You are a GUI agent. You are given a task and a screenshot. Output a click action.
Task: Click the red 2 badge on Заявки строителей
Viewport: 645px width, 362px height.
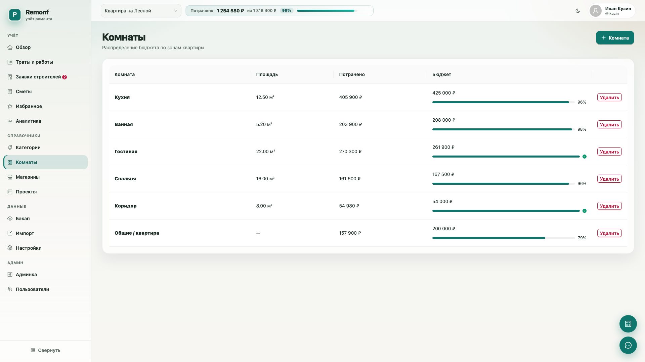[64, 77]
